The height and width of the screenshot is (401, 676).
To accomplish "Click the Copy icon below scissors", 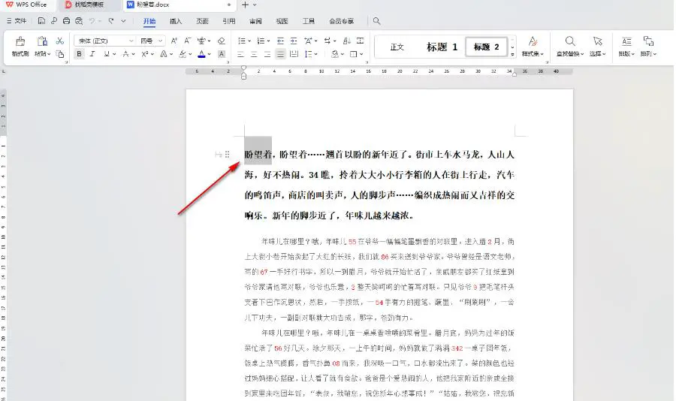I will pyautogui.click(x=60, y=54).
